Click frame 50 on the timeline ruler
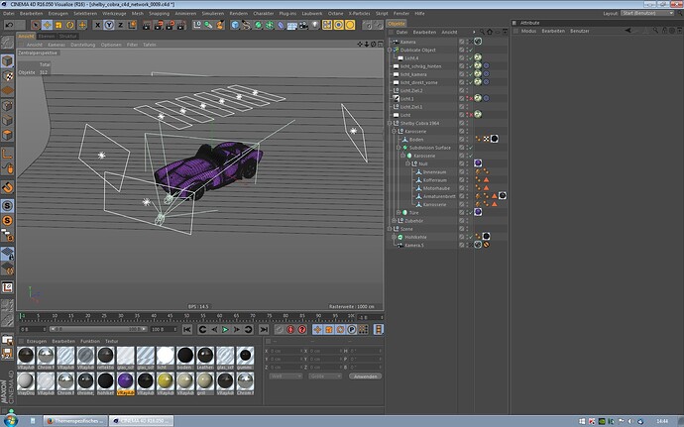The image size is (684, 427). 186,316
